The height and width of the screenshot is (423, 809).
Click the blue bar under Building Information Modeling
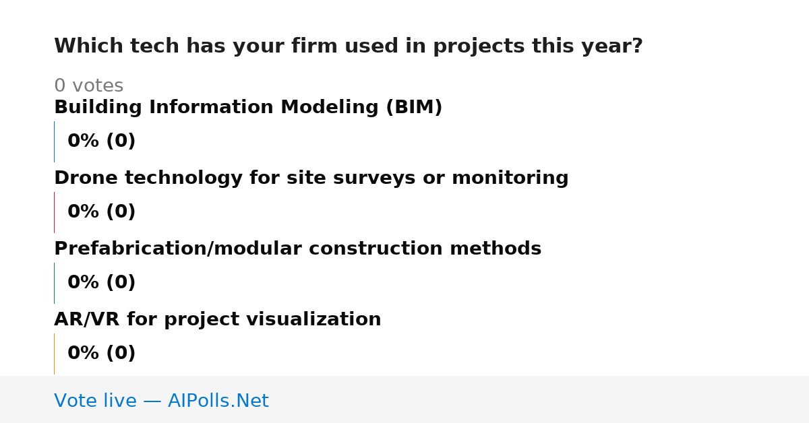(54, 141)
